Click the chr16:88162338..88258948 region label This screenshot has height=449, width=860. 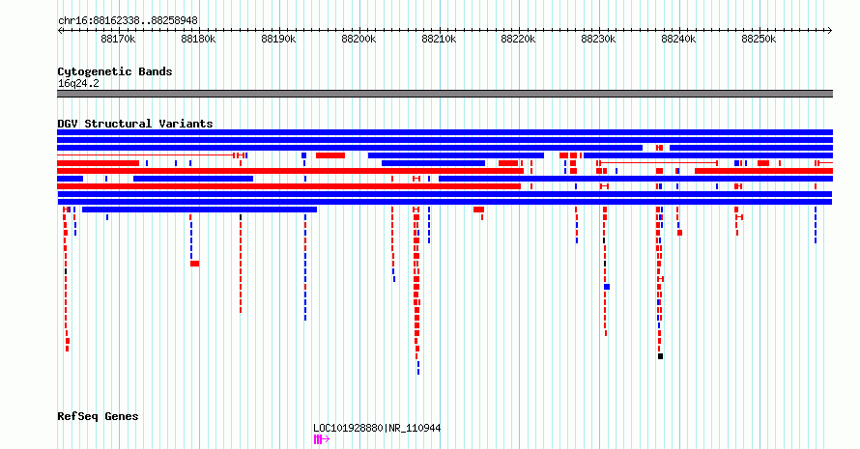(128, 20)
